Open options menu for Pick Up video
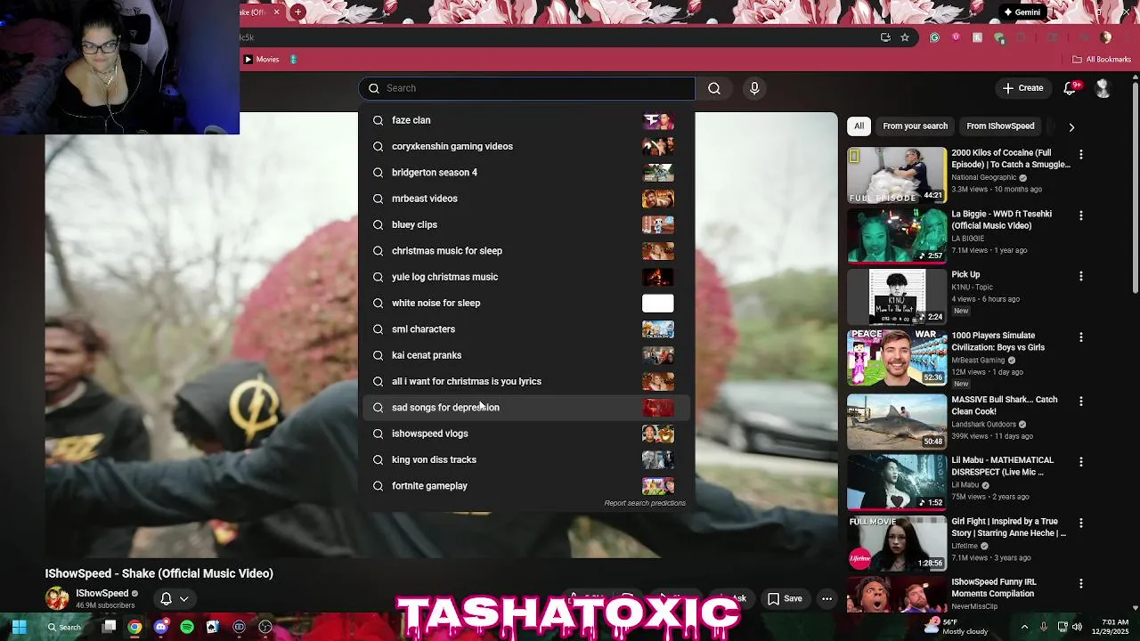Image resolution: width=1140 pixels, height=641 pixels. pyautogui.click(x=1081, y=276)
